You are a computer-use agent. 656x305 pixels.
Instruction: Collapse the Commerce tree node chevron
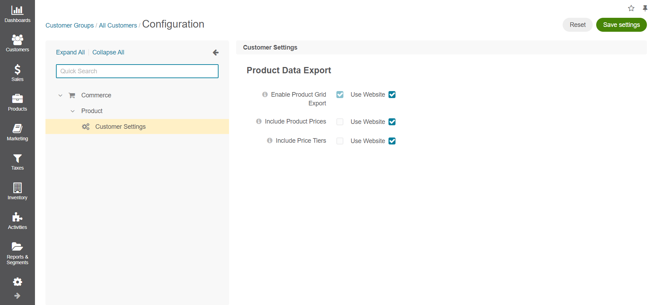tap(60, 95)
